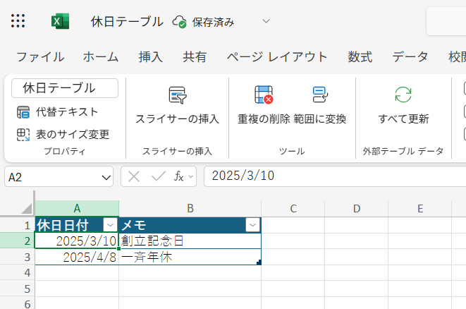This screenshot has height=309, width=466.
Task: Open the app launcher grid icon
Action: coord(18,21)
